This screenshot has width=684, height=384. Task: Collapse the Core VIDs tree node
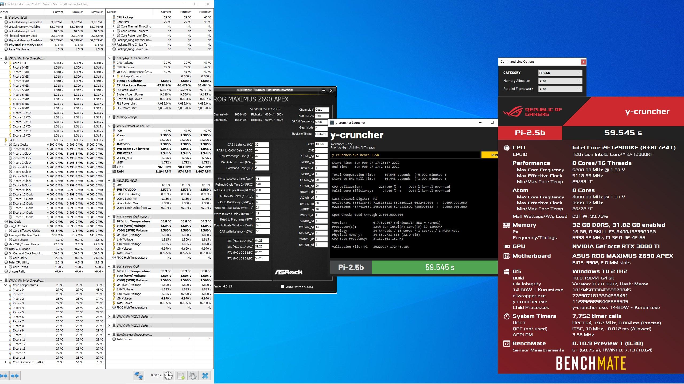[x=5, y=63]
